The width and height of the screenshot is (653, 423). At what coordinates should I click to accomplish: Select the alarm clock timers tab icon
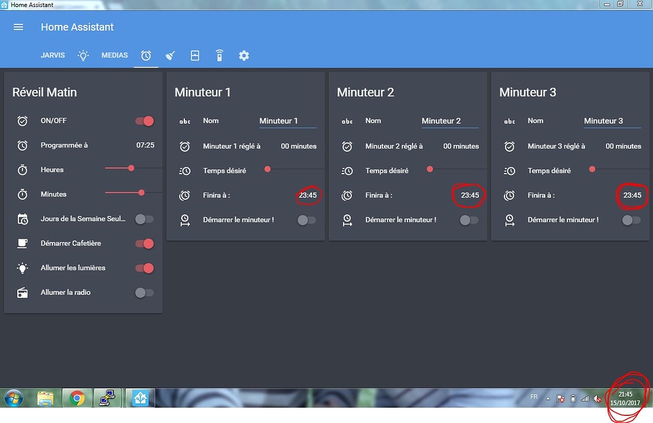(x=146, y=56)
